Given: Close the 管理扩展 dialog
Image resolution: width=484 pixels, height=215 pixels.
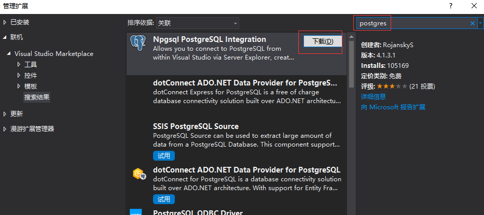Looking at the screenshot, I should pyautogui.click(x=475, y=6).
